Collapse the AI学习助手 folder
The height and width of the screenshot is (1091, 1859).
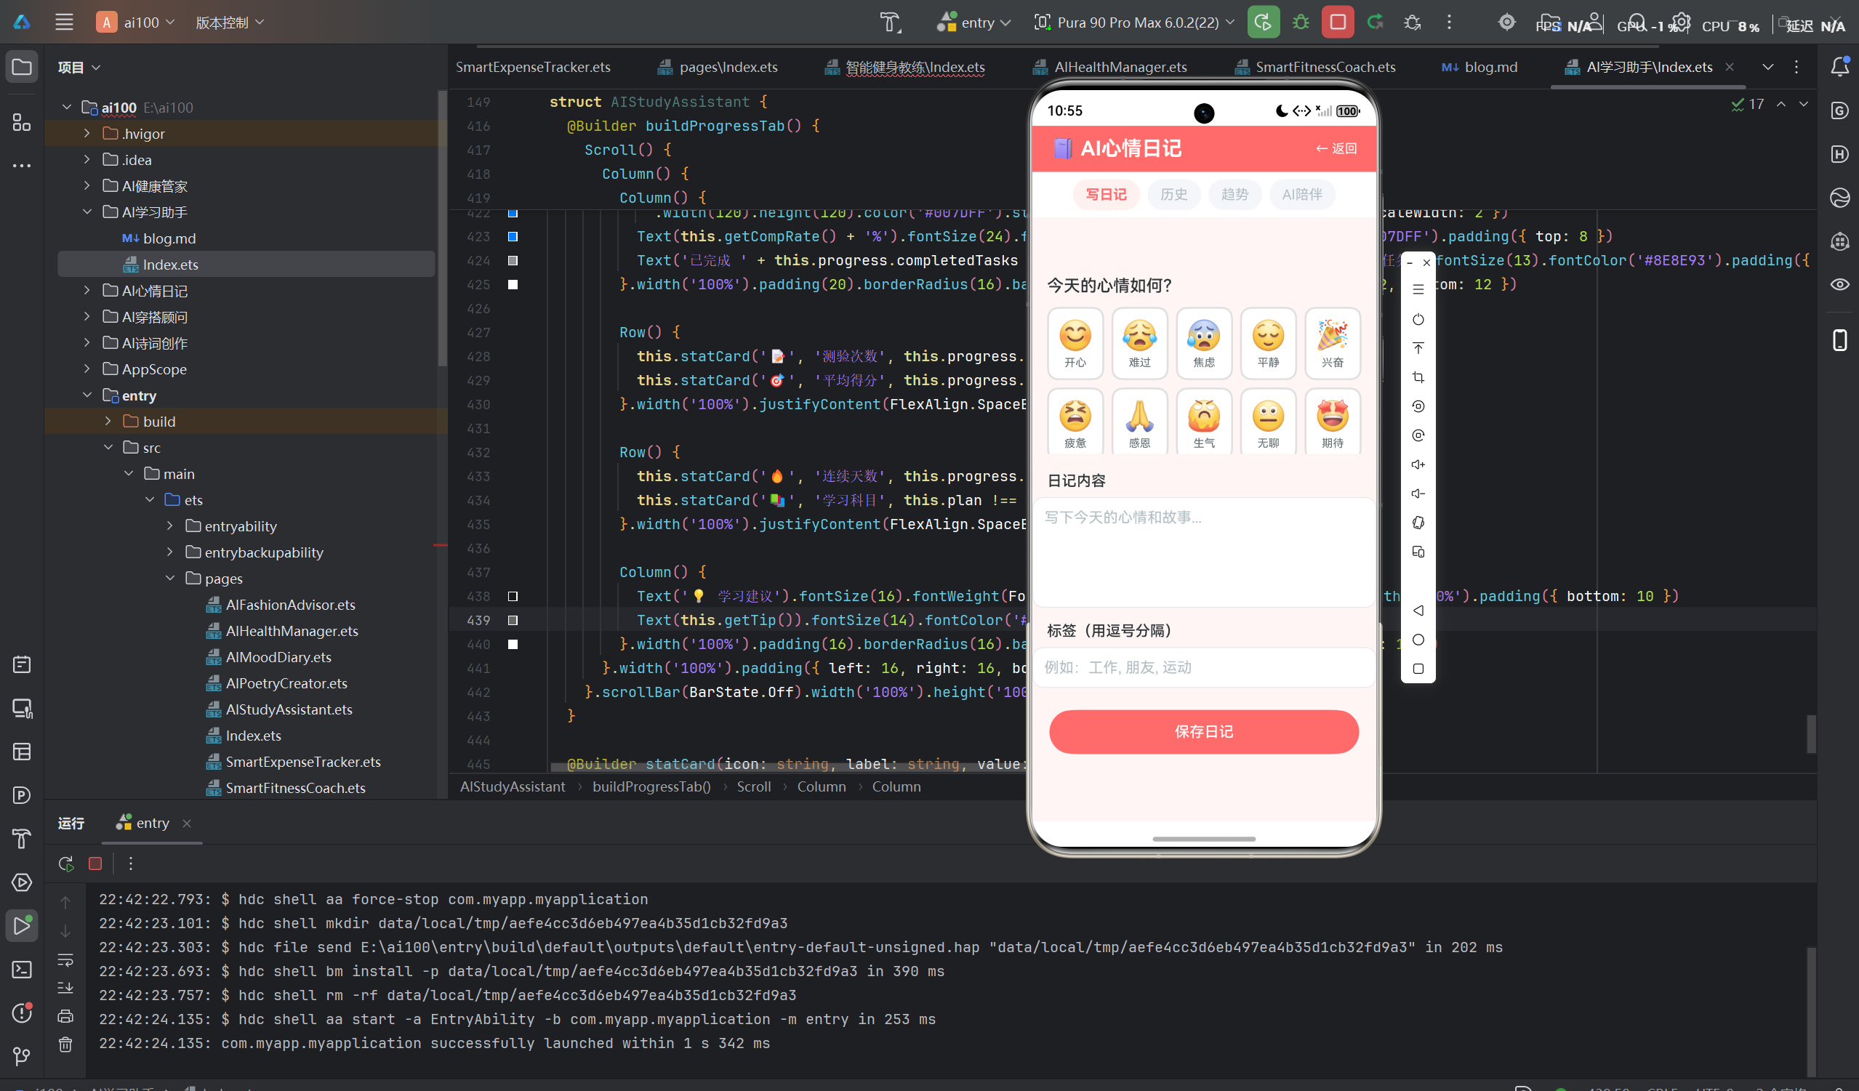(x=87, y=212)
